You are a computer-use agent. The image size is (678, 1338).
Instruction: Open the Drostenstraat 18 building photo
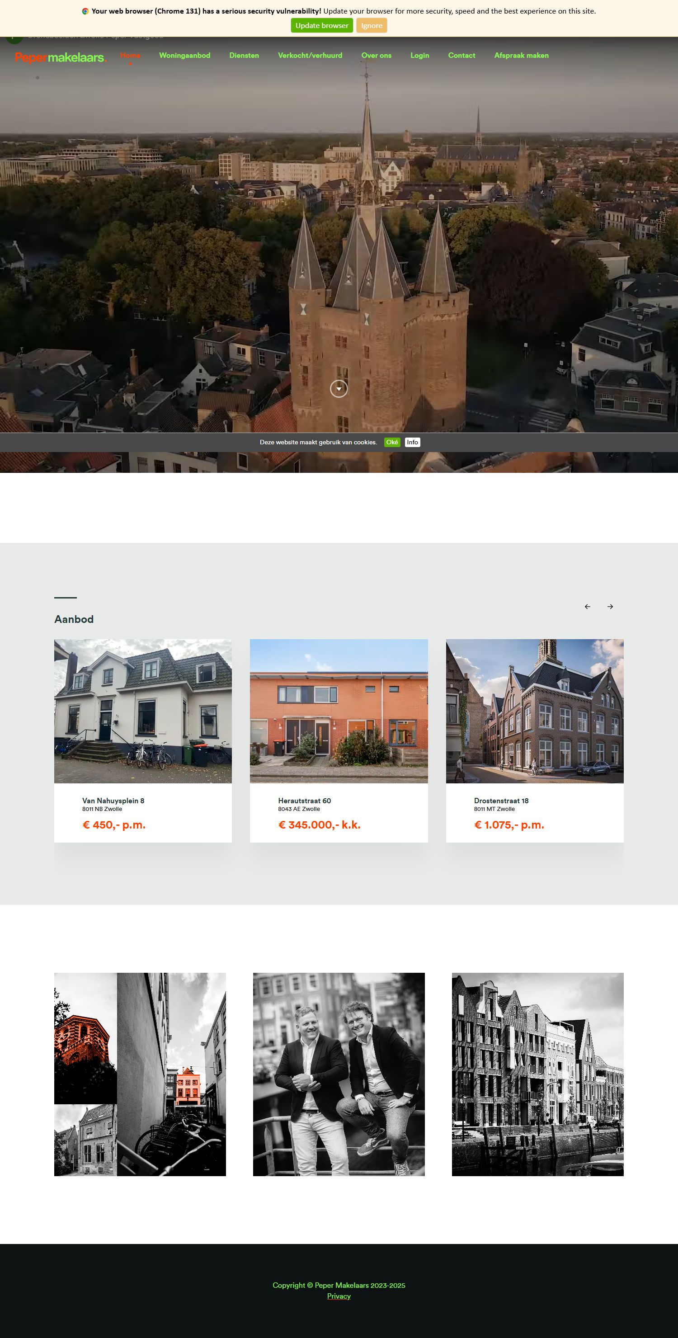[535, 711]
